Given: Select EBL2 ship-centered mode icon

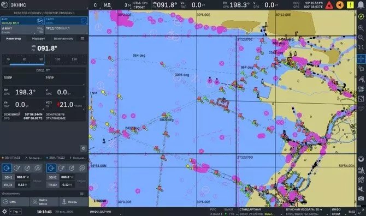Looking at the screenshot, I should click(51, 168).
